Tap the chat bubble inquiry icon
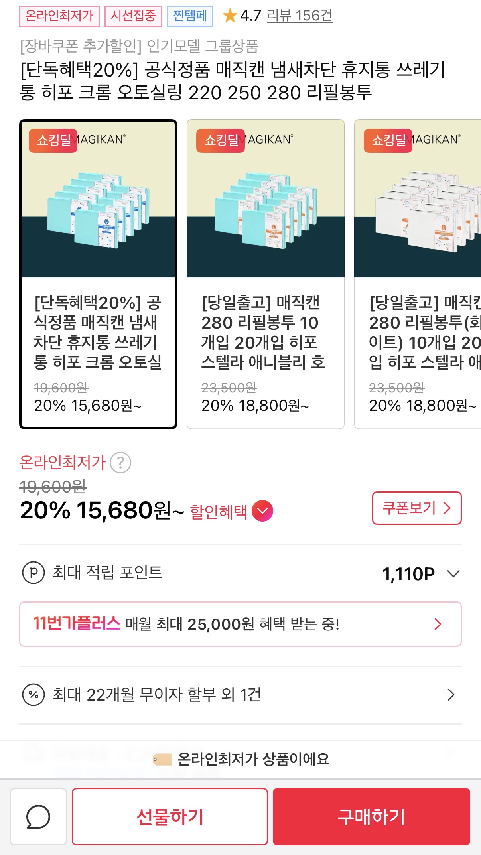 (x=38, y=816)
